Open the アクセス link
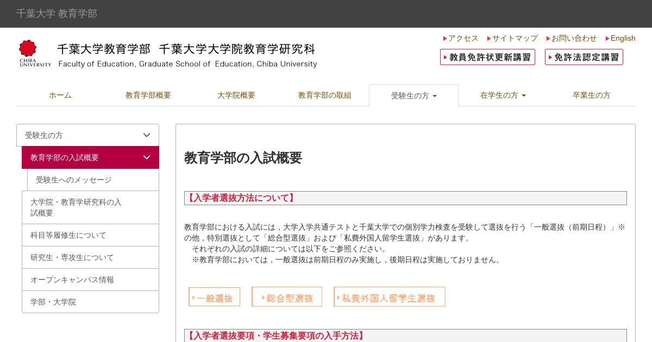The height and width of the screenshot is (342, 652). pos(461,38)
